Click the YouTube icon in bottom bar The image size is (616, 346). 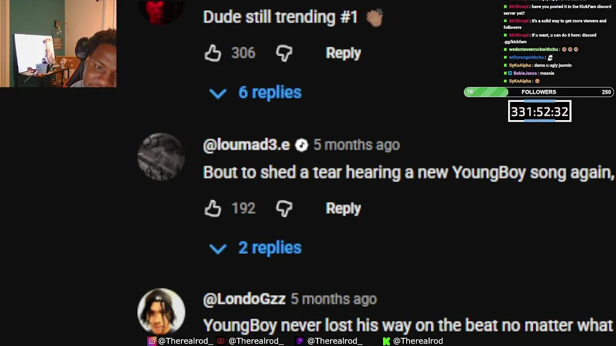(x=220, y=341)
